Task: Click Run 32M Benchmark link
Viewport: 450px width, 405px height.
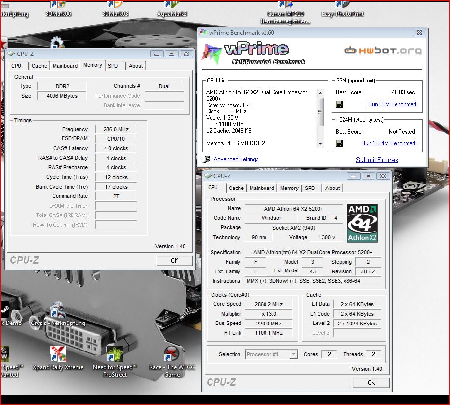Action: (x=393, y=104)
